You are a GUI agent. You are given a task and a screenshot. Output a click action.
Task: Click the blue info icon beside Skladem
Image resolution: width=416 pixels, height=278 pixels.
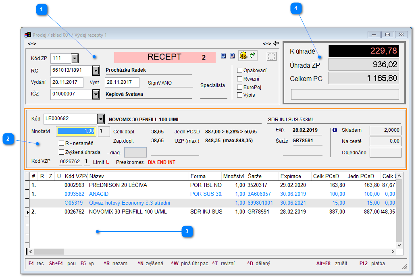(x=335, y=130)
